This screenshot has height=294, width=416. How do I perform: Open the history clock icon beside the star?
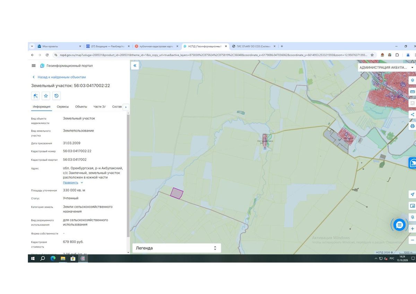coord(57,96)
